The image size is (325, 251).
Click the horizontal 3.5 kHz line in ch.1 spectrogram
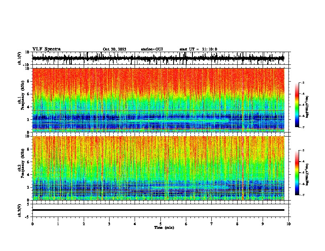pyautogui.click(x=158, y=110)
